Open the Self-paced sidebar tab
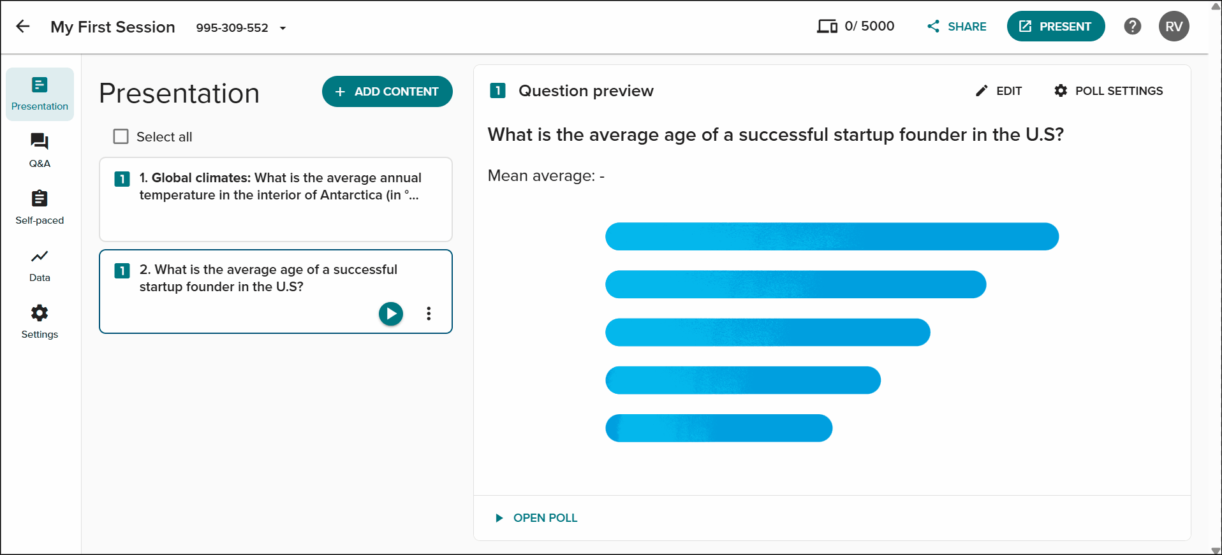 point(40,208)
